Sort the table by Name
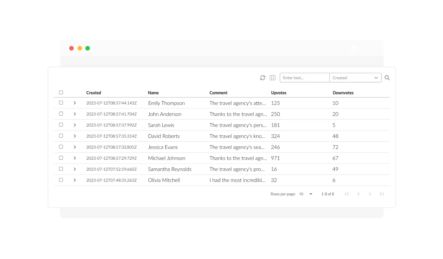 153,93
